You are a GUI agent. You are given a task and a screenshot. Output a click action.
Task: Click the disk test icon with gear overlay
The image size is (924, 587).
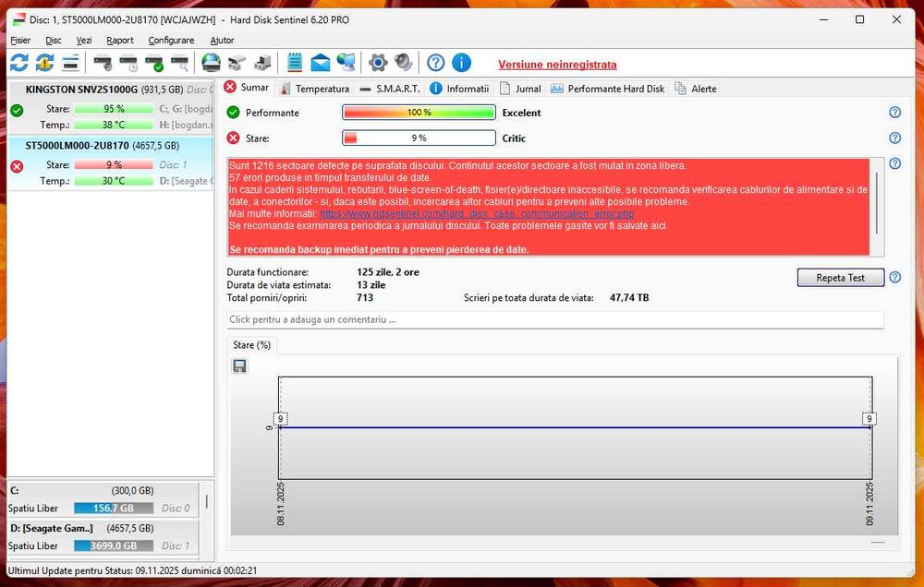pos(103,63)
